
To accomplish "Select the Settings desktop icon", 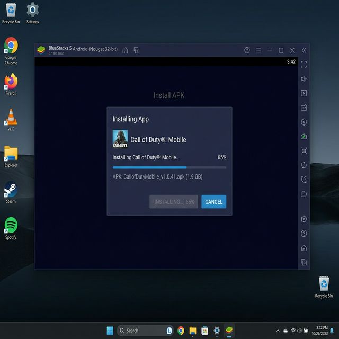I will [x=33, y=13].
